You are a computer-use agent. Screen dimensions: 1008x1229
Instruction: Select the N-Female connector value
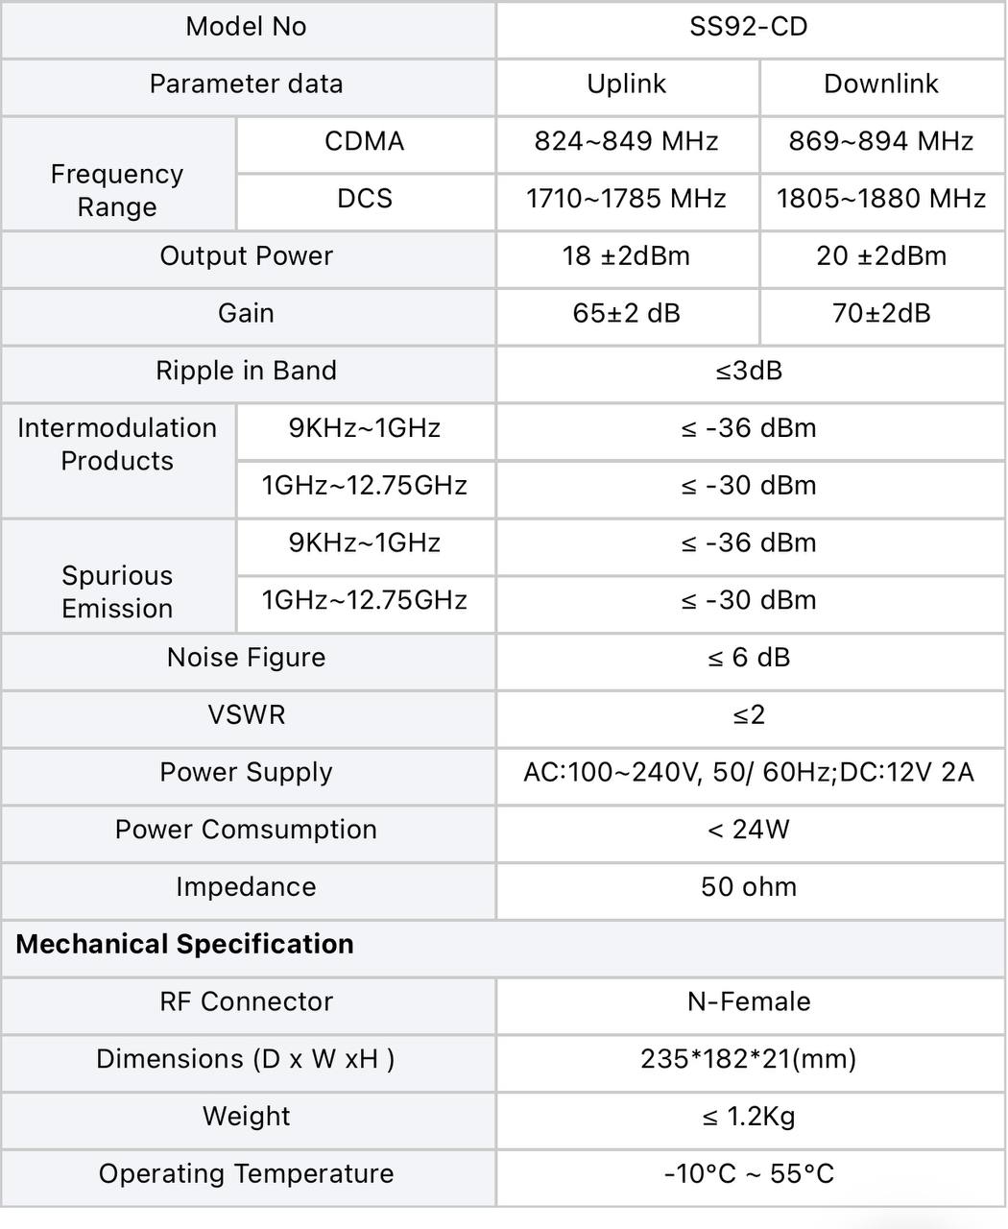pos(750,1002)
